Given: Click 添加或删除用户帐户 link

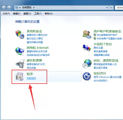Looking at the screenshot, I should (107, 35).
